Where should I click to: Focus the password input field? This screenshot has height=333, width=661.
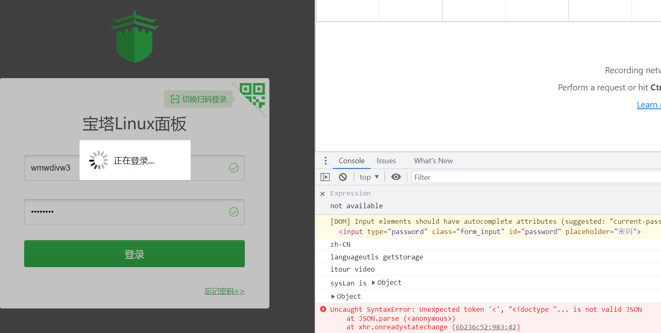(134, 212)
